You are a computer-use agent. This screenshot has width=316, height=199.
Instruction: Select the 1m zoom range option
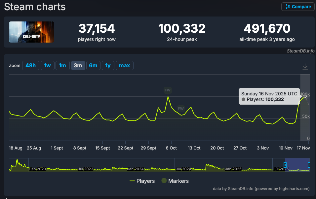coord(62,65)
